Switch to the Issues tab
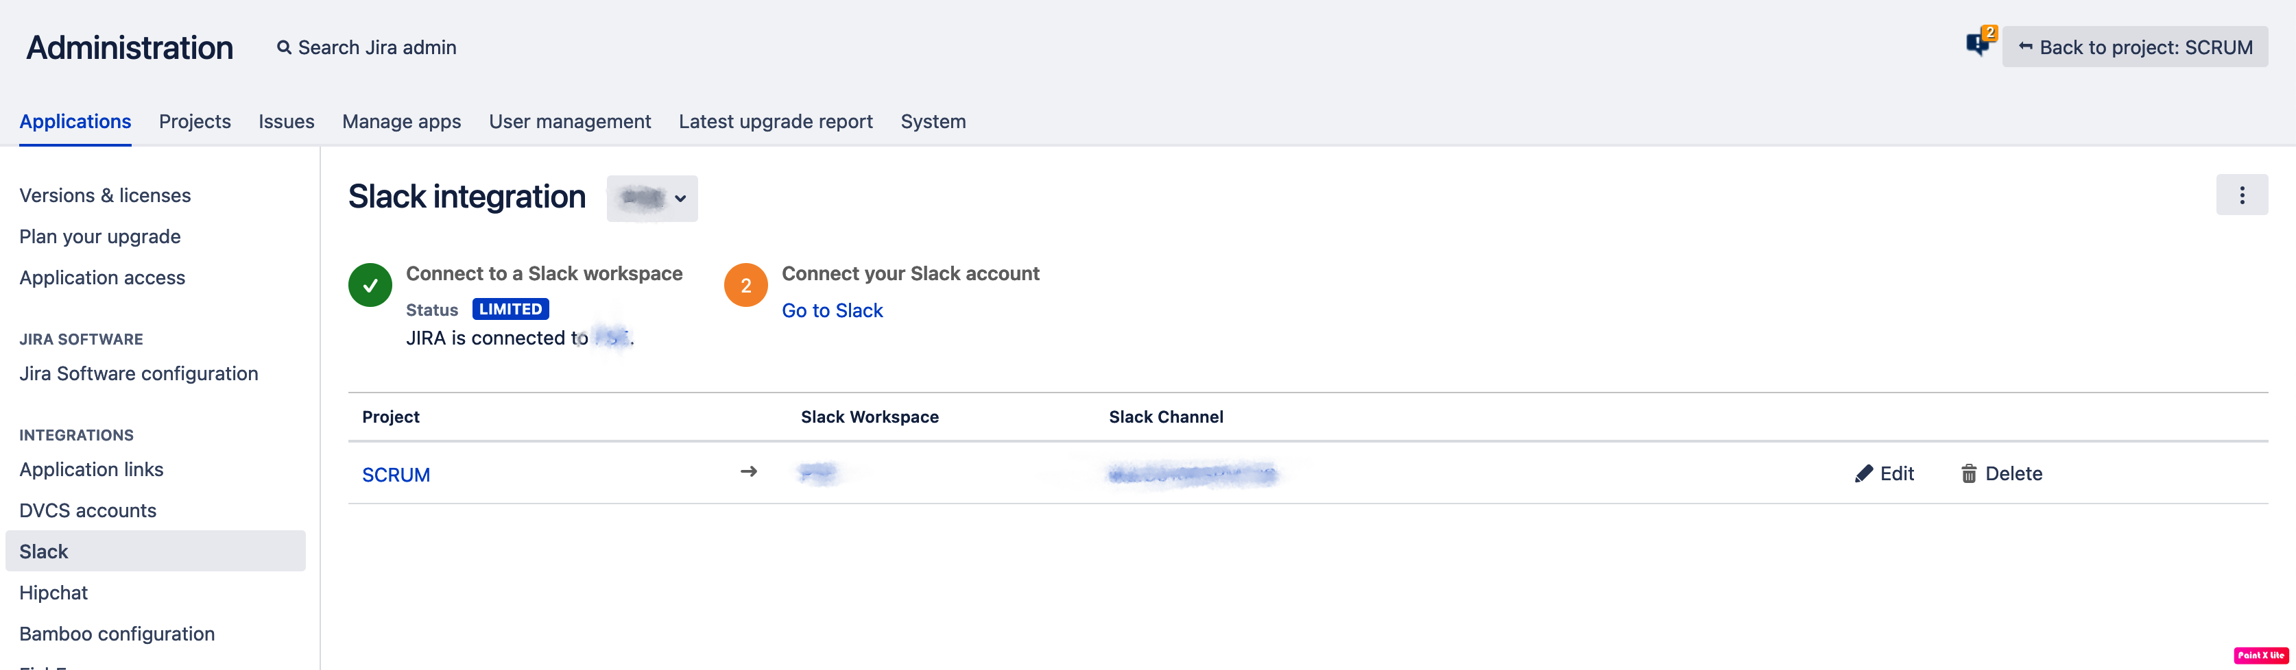Screen dimensions: 2296x670 286,121
